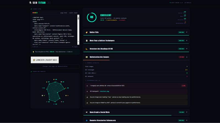Click the 88 score progress ring
Image resolution: width=220 pixels, height=123 pixels.
[x=92, y=17]
